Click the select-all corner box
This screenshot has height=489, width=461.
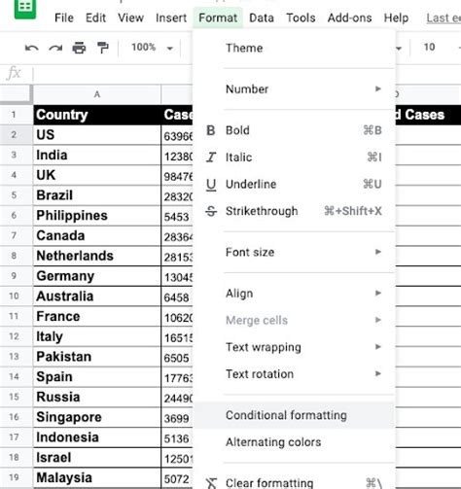[x=17, y=94]
